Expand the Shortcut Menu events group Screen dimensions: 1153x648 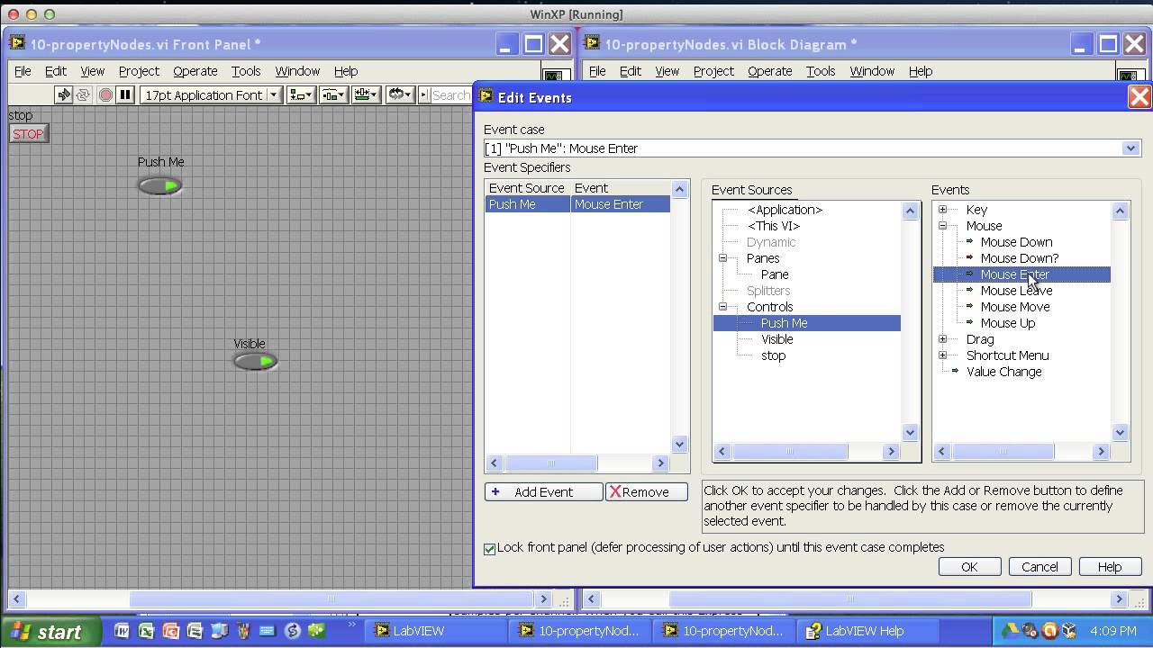pyautogui.click(x=942, y=355)
